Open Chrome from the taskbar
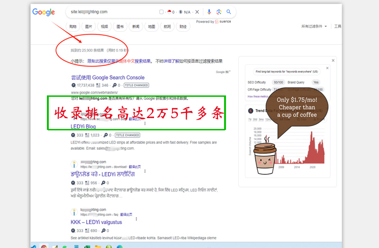The image size is (379, 248). pyautogui.click(x=44, y=246)
